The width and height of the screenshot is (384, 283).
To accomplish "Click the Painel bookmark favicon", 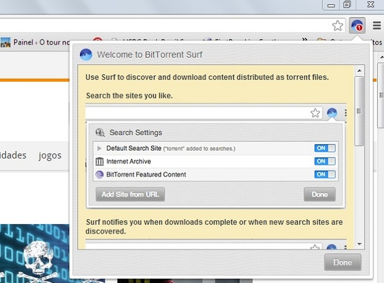I will coord(5,42).
